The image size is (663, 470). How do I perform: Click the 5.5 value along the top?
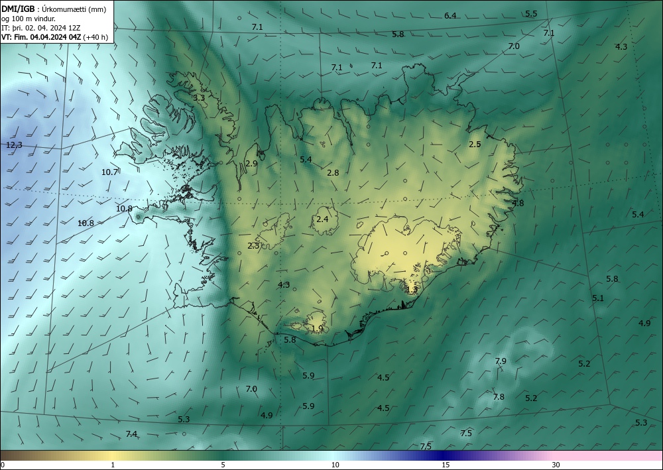(x=531, y=13)
